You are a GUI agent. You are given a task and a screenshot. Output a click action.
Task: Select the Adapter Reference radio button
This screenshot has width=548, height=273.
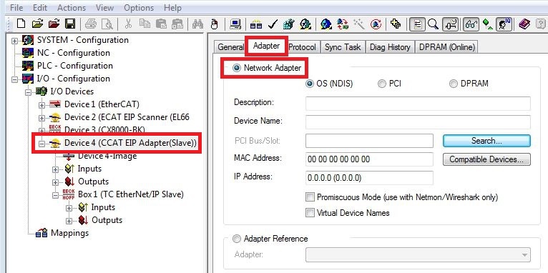click(237, 239)
